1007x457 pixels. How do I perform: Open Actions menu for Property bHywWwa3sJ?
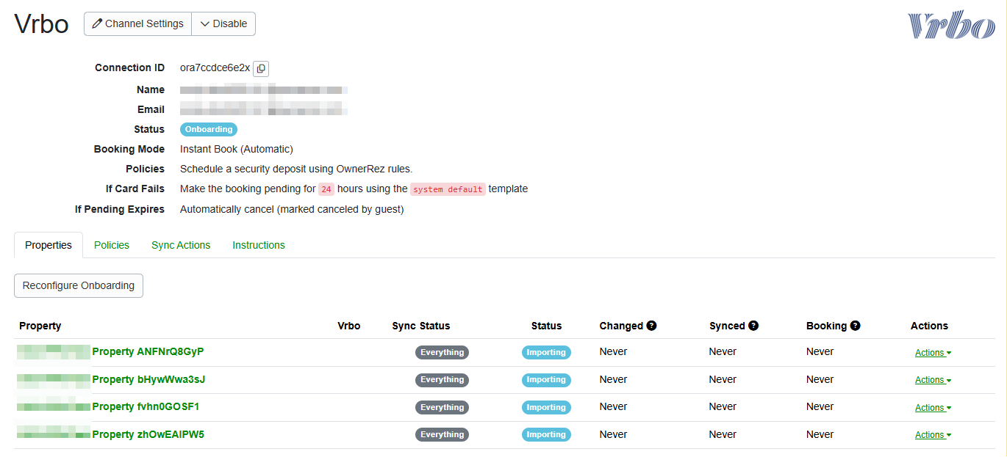pyautogui.click(x=933, y=380)
